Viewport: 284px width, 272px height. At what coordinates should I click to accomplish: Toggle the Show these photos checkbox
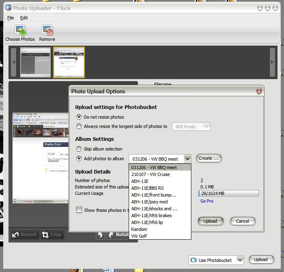[79, 210]
